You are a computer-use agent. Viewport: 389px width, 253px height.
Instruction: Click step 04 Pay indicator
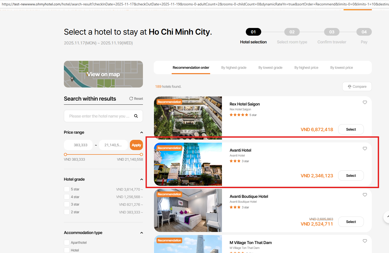tap(364, 32)
